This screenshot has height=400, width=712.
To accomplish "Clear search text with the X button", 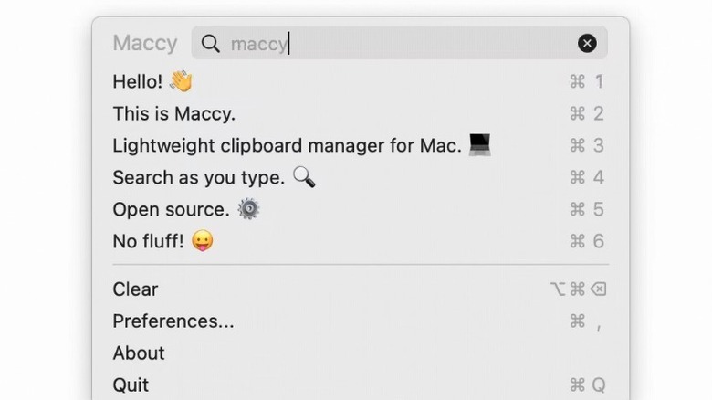I will (587, 43).
